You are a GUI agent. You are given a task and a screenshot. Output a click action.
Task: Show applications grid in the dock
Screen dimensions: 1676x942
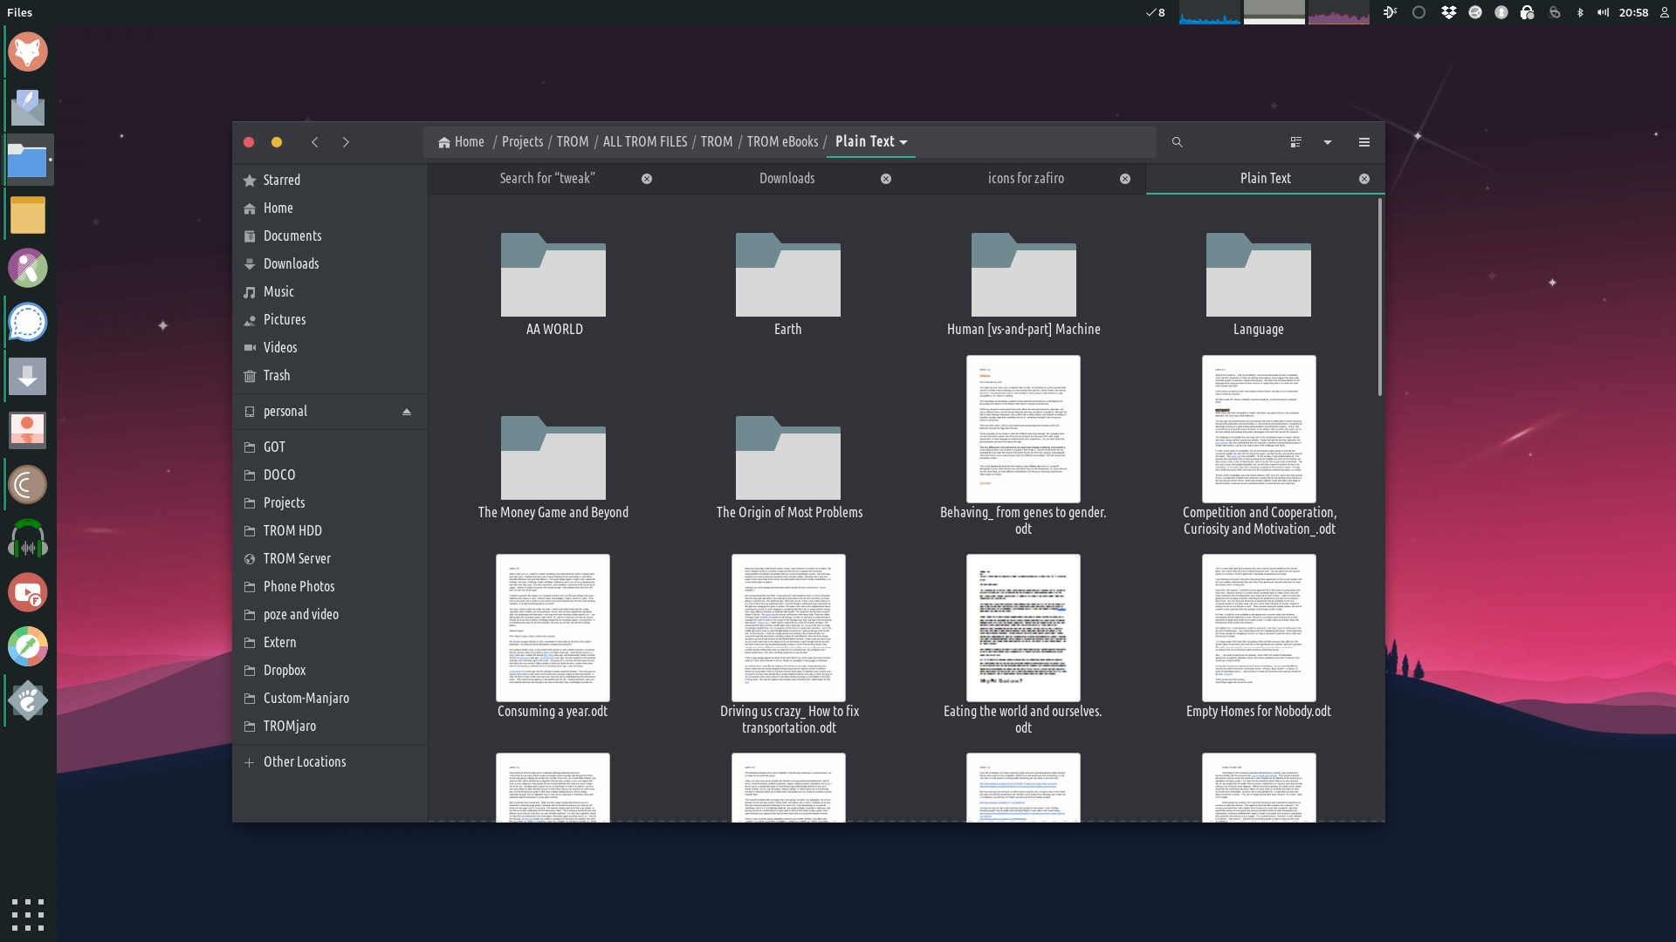point(28,914)
